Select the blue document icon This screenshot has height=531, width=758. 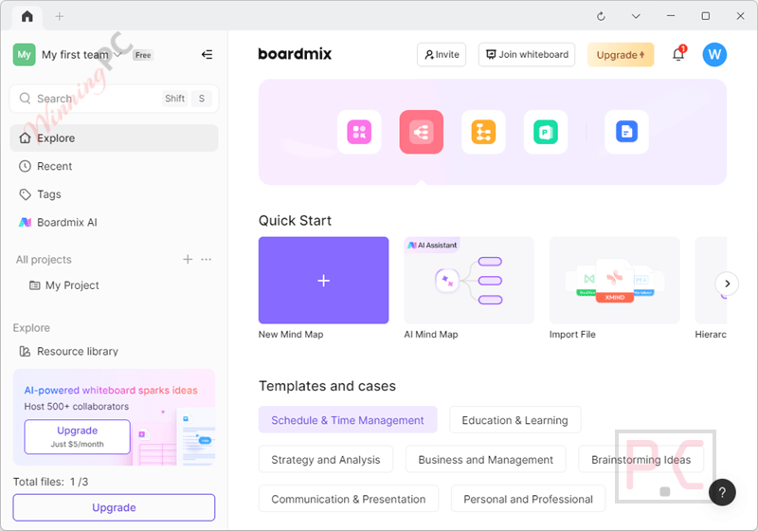click(626, 132)
